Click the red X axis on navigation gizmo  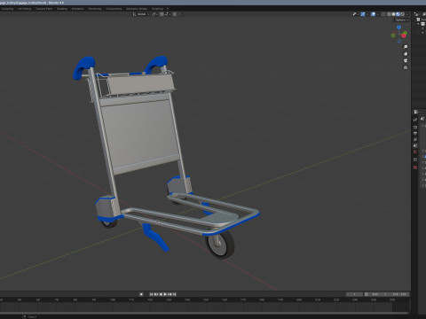tap(404, 36)
